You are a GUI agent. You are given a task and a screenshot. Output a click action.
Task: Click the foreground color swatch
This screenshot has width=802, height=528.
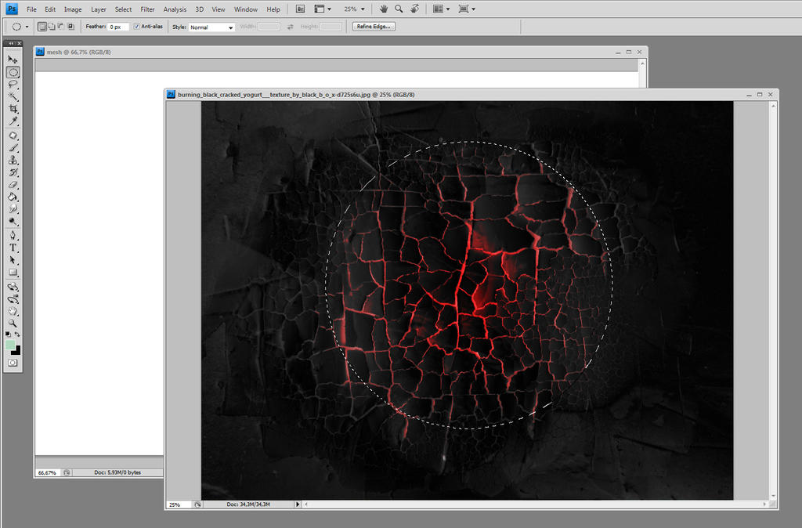click(9, 345)
